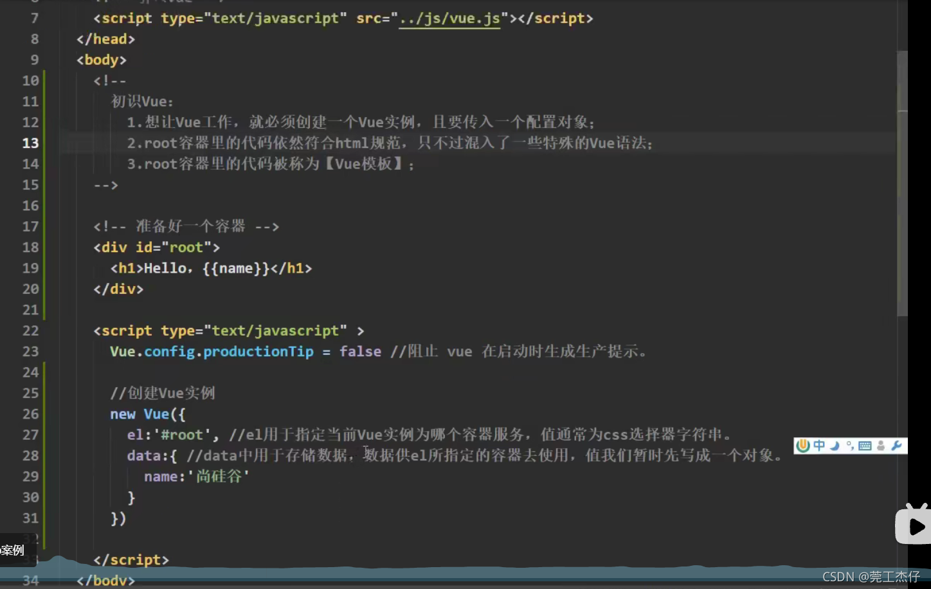Click line number 9 in the gutter

[35, 60]
